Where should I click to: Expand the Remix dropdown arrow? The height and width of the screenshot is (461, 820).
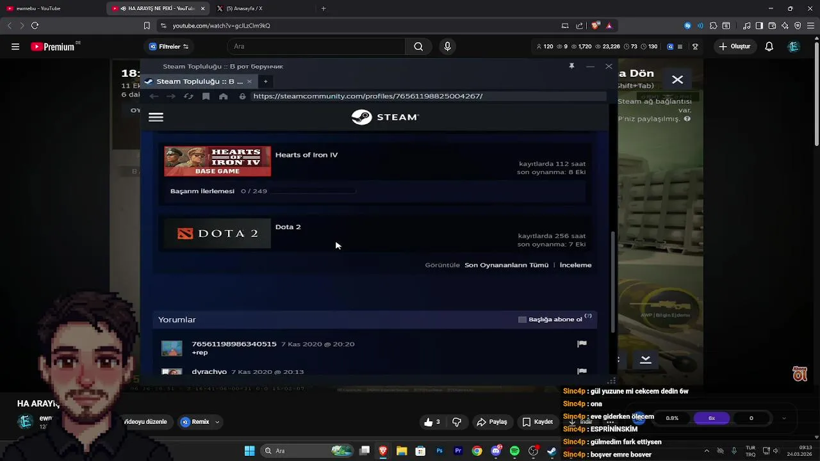(x=217, y=422)
